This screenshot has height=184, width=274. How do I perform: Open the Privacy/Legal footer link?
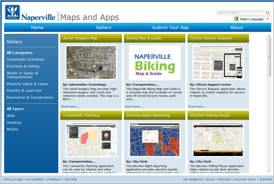click(13, 179)
